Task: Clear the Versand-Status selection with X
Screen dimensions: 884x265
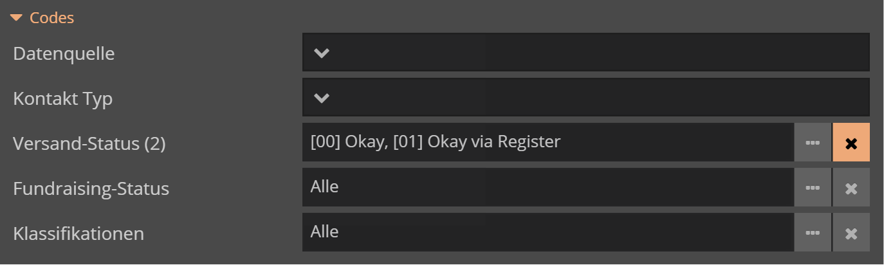Action: [x=851, y=143]
